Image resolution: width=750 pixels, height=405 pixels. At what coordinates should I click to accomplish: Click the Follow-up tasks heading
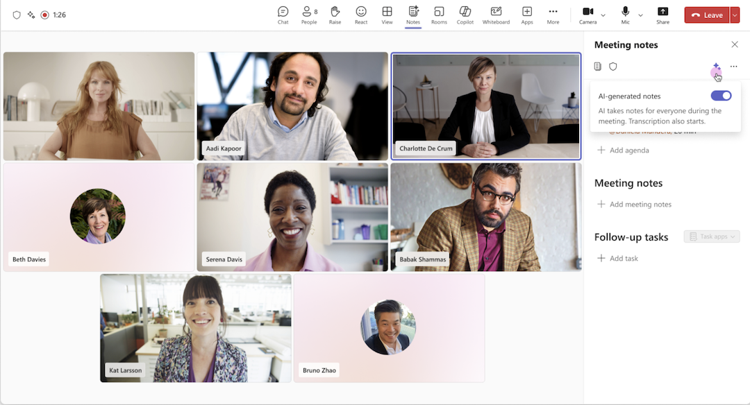click(631, 237)
